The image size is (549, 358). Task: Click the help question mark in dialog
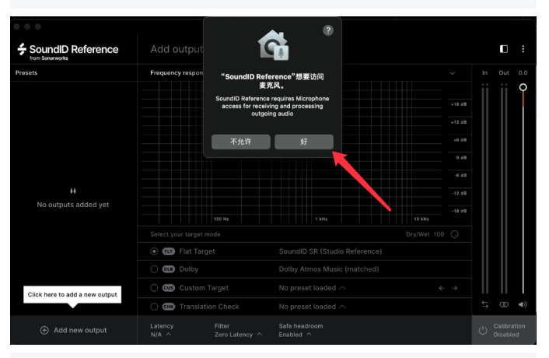(x=327, y=30)
